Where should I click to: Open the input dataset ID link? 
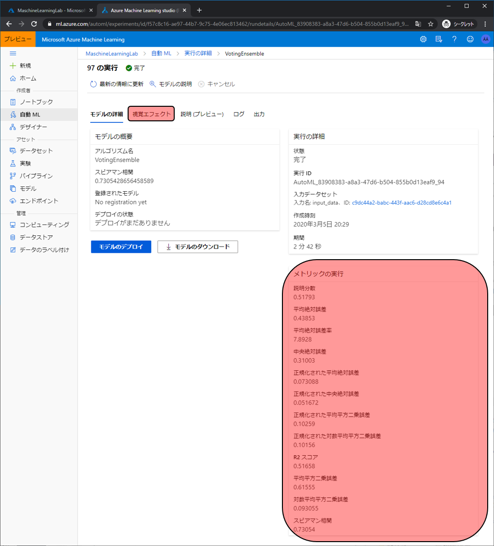click(401, 203)
